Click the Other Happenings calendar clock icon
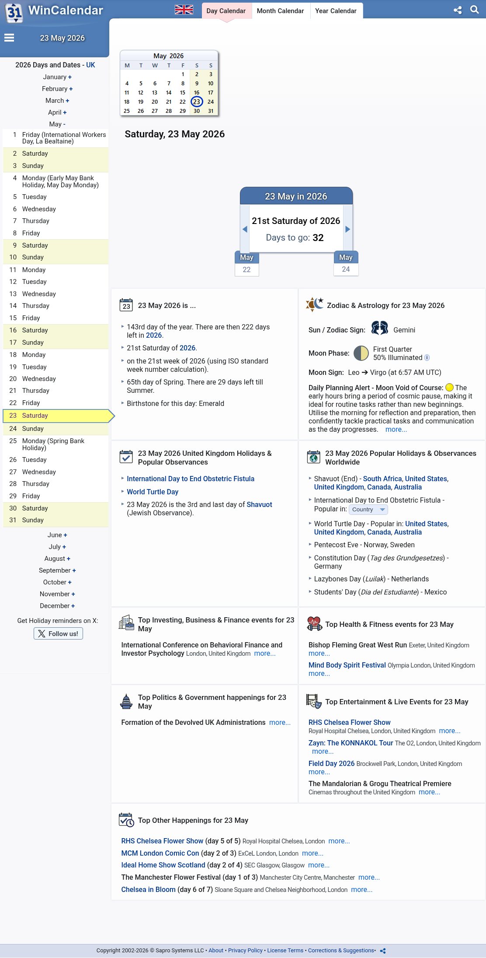 (x=126, y=820)
